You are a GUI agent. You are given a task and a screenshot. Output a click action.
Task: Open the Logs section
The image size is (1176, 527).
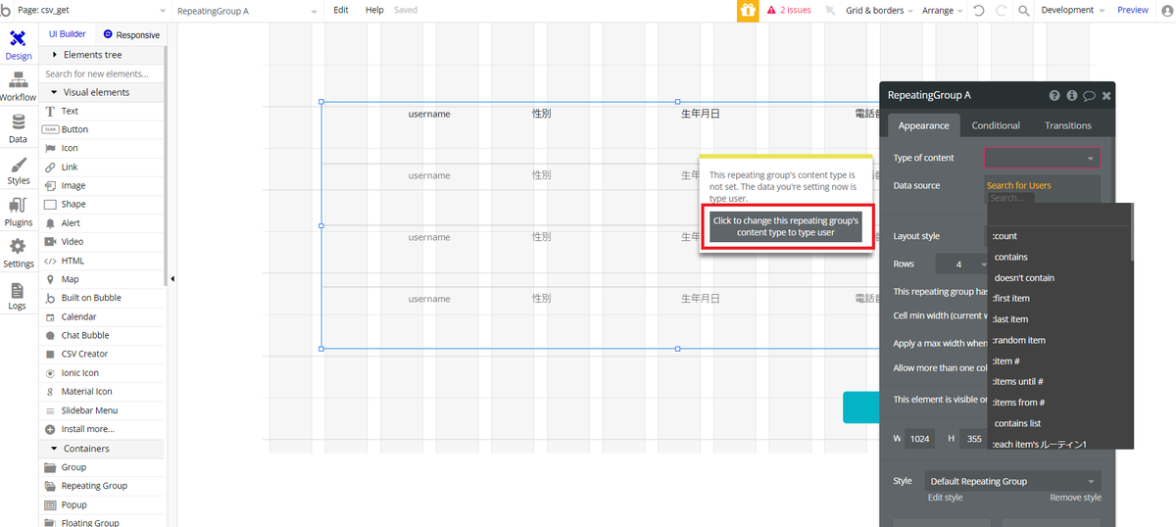(x=18, y=296)
